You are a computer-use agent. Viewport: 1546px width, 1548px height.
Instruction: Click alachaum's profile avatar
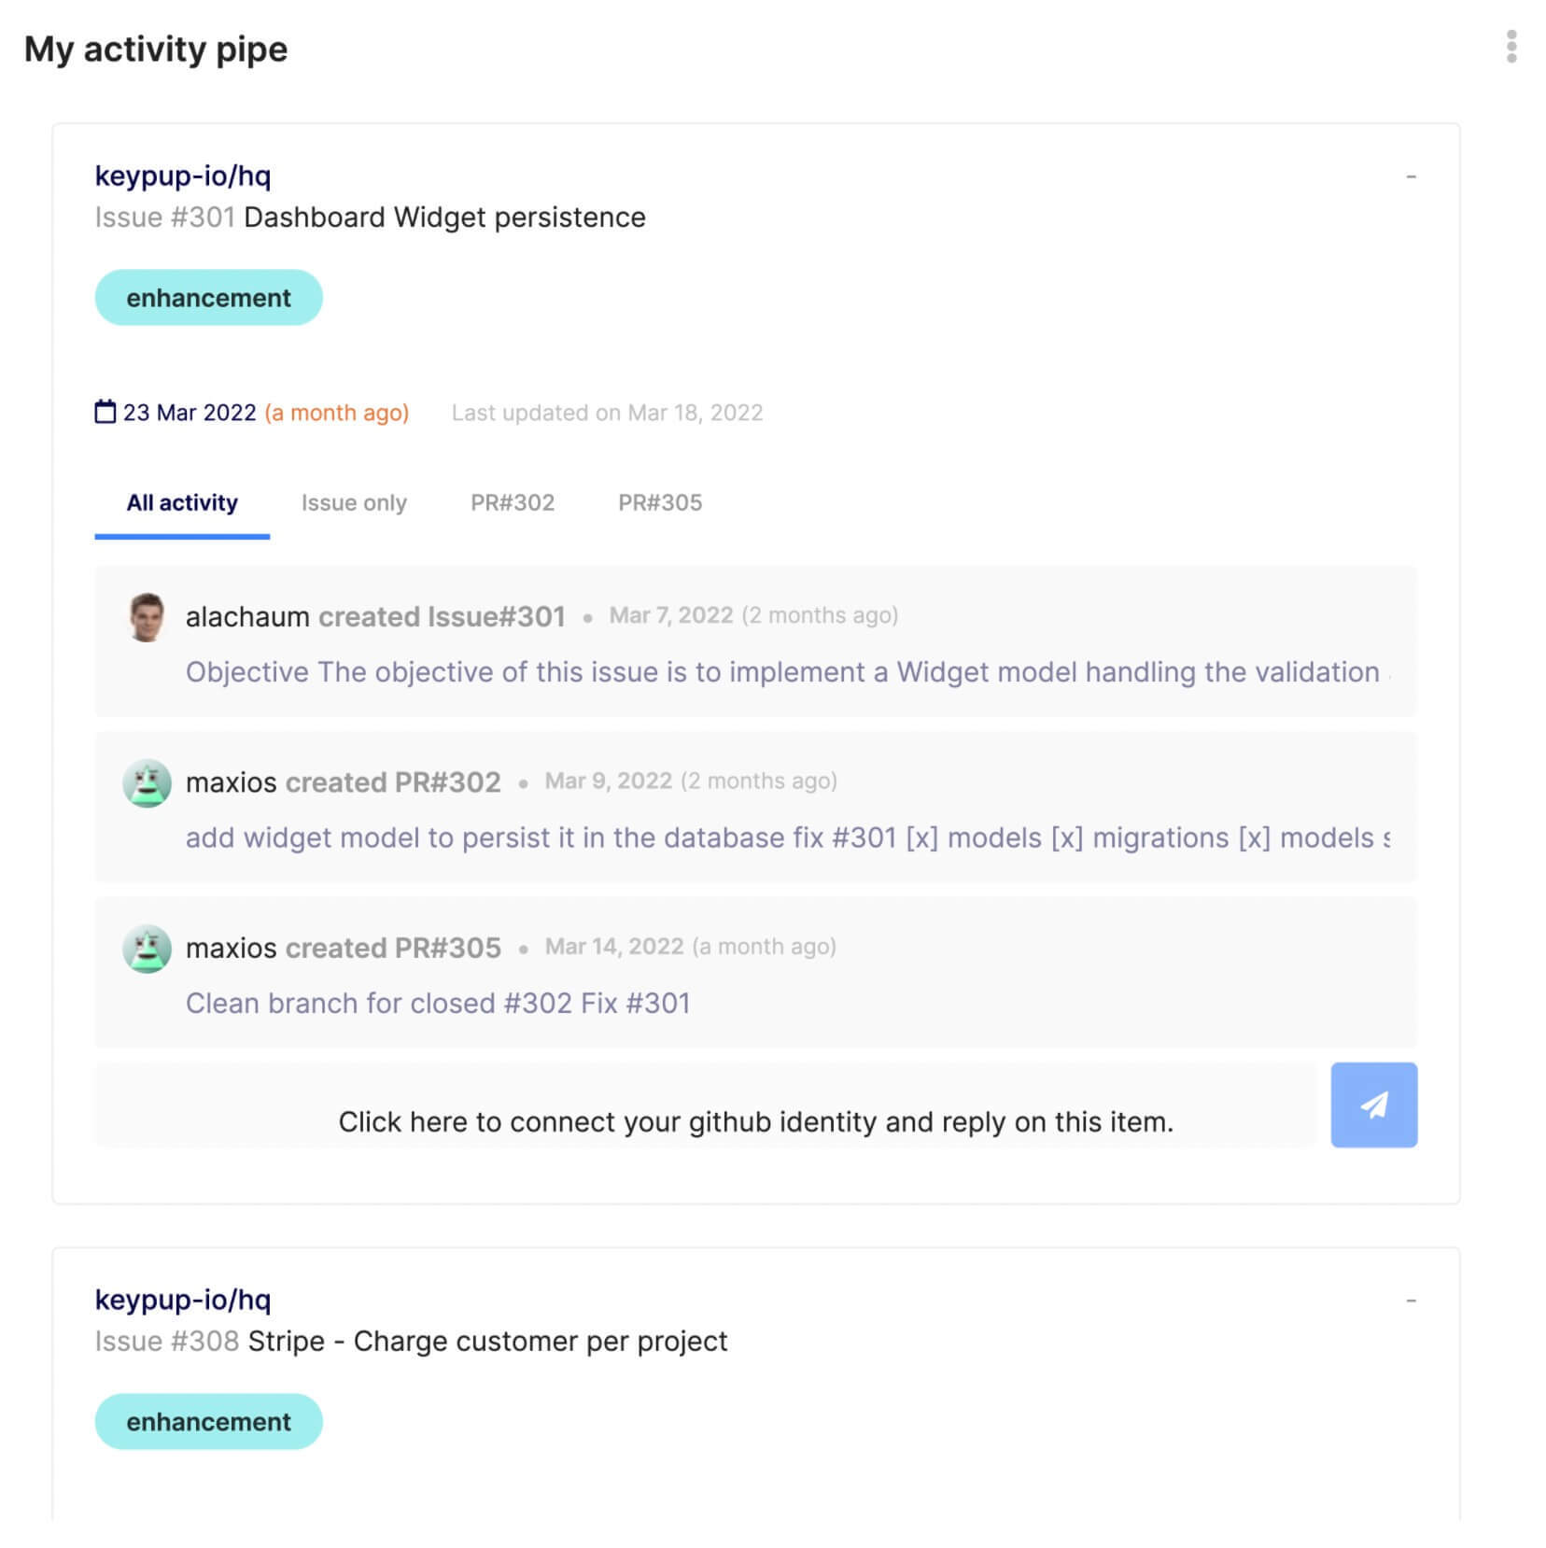point(147,617)
